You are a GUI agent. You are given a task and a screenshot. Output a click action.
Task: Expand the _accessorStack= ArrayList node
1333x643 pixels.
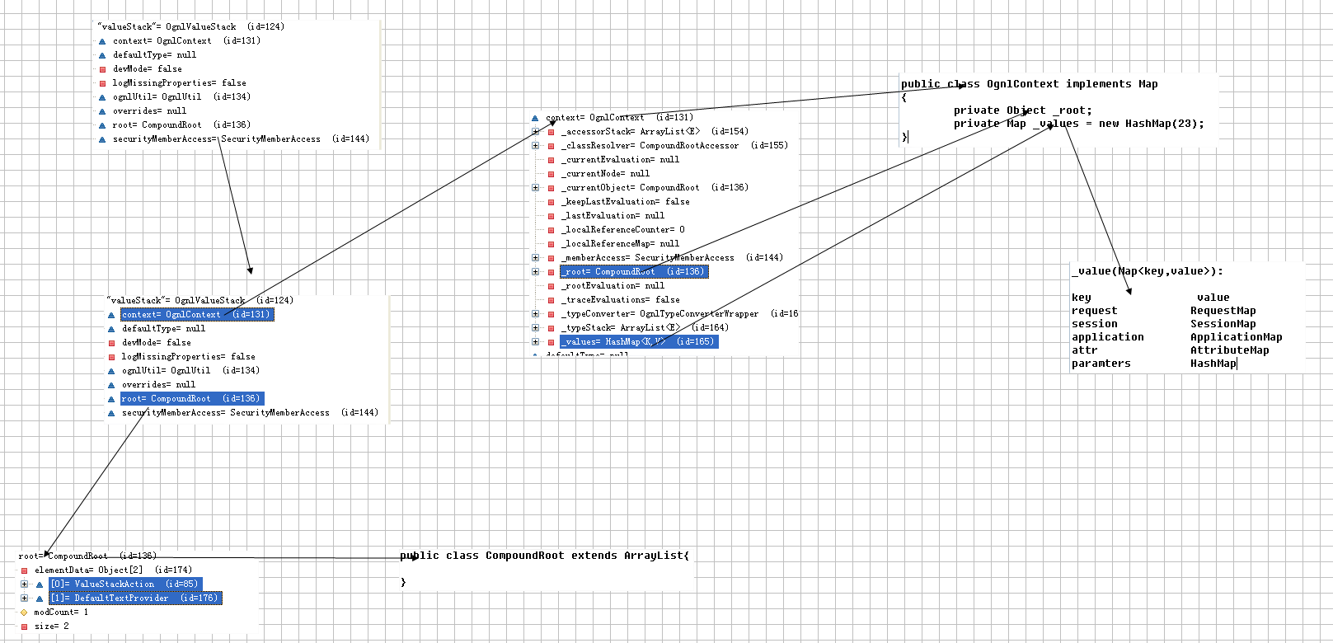click(536, 132)
